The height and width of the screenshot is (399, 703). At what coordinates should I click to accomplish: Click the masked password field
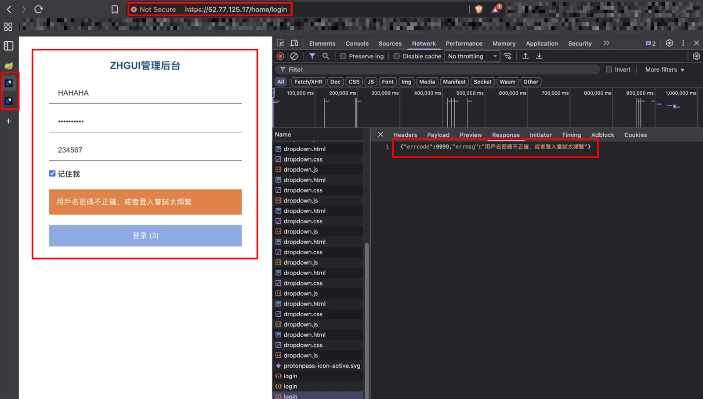coord(145,121)
